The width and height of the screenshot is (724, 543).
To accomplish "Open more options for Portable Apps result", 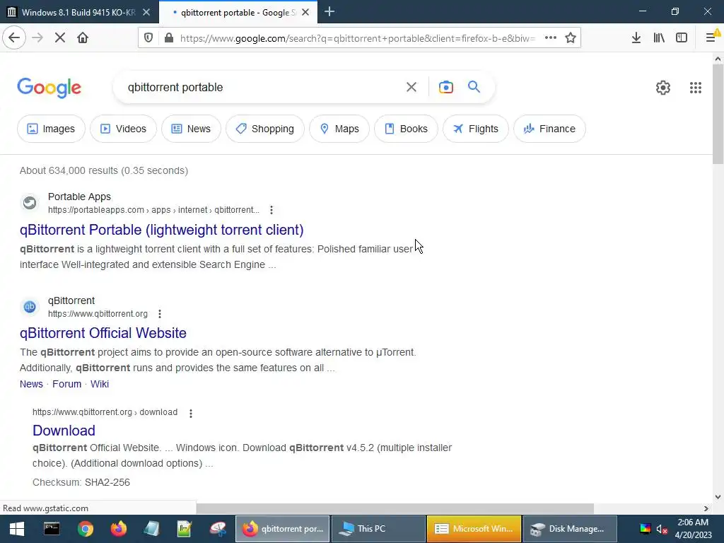I will [271, 210].
